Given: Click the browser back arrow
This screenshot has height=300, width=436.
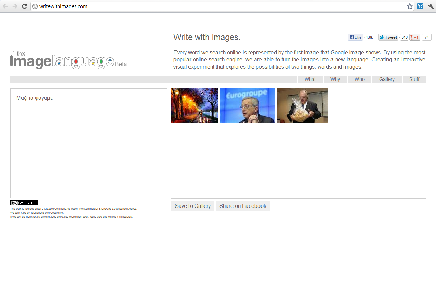Looking at the screenshot, I should [5, 6].
